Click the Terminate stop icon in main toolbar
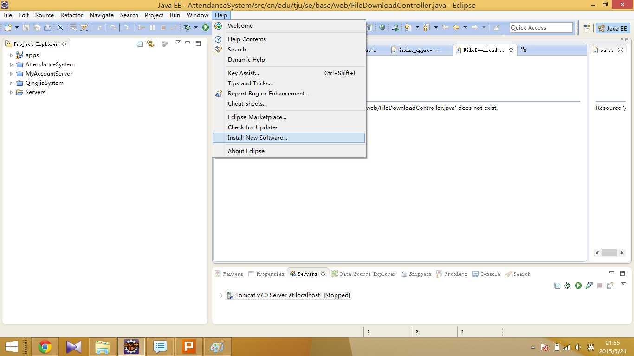634x356 pixels. pos(163,28)
